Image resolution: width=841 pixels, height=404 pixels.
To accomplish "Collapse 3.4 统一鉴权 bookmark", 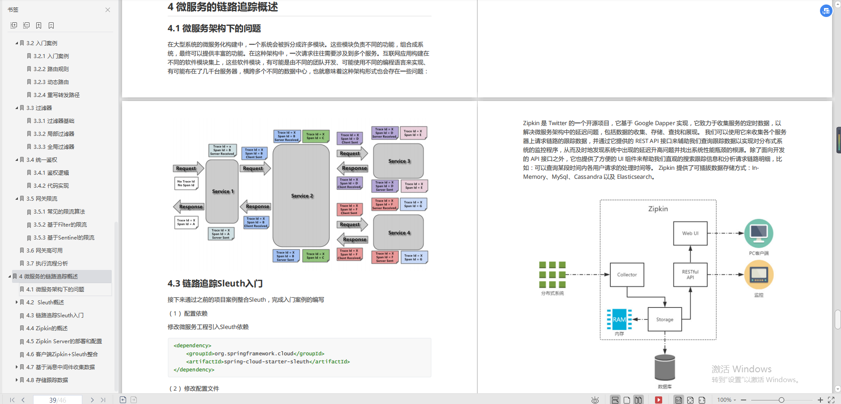I will (17, 160).
